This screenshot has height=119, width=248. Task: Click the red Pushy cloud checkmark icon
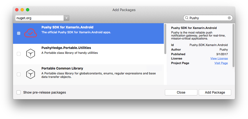(x=31, y=33)
